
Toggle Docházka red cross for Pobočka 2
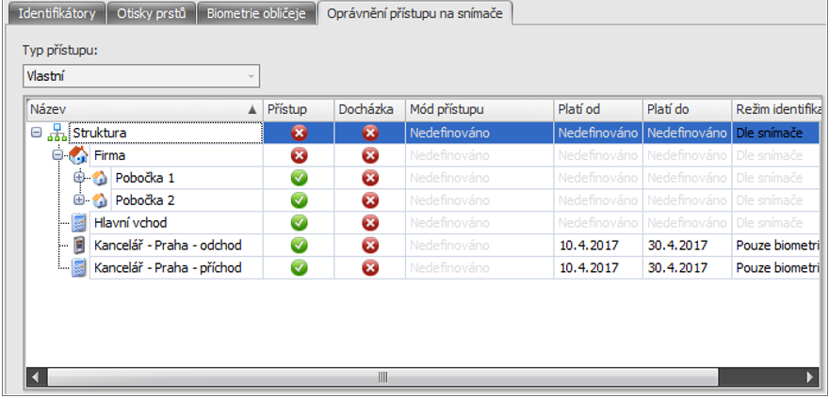point(370,200)
